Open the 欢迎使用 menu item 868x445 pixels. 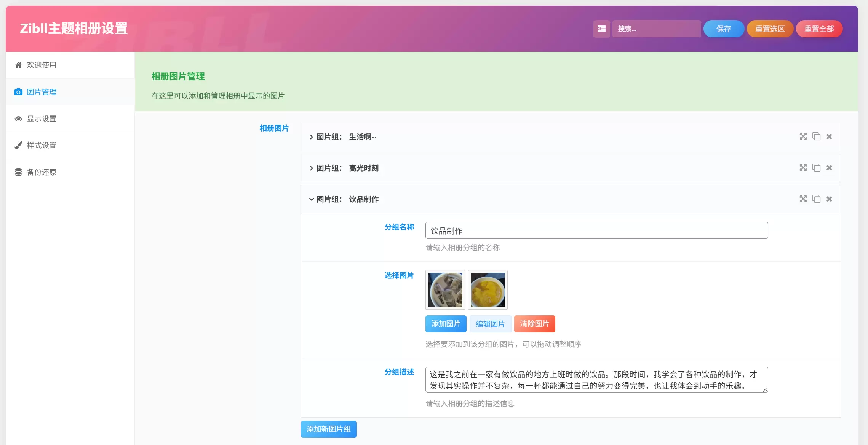tap(70, 65)
